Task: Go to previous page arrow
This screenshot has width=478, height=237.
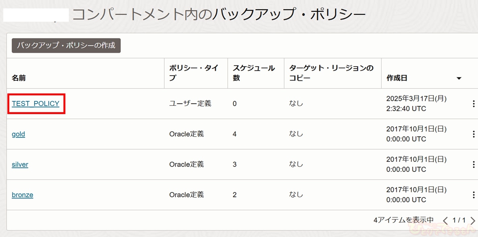Action: point(445,221)
